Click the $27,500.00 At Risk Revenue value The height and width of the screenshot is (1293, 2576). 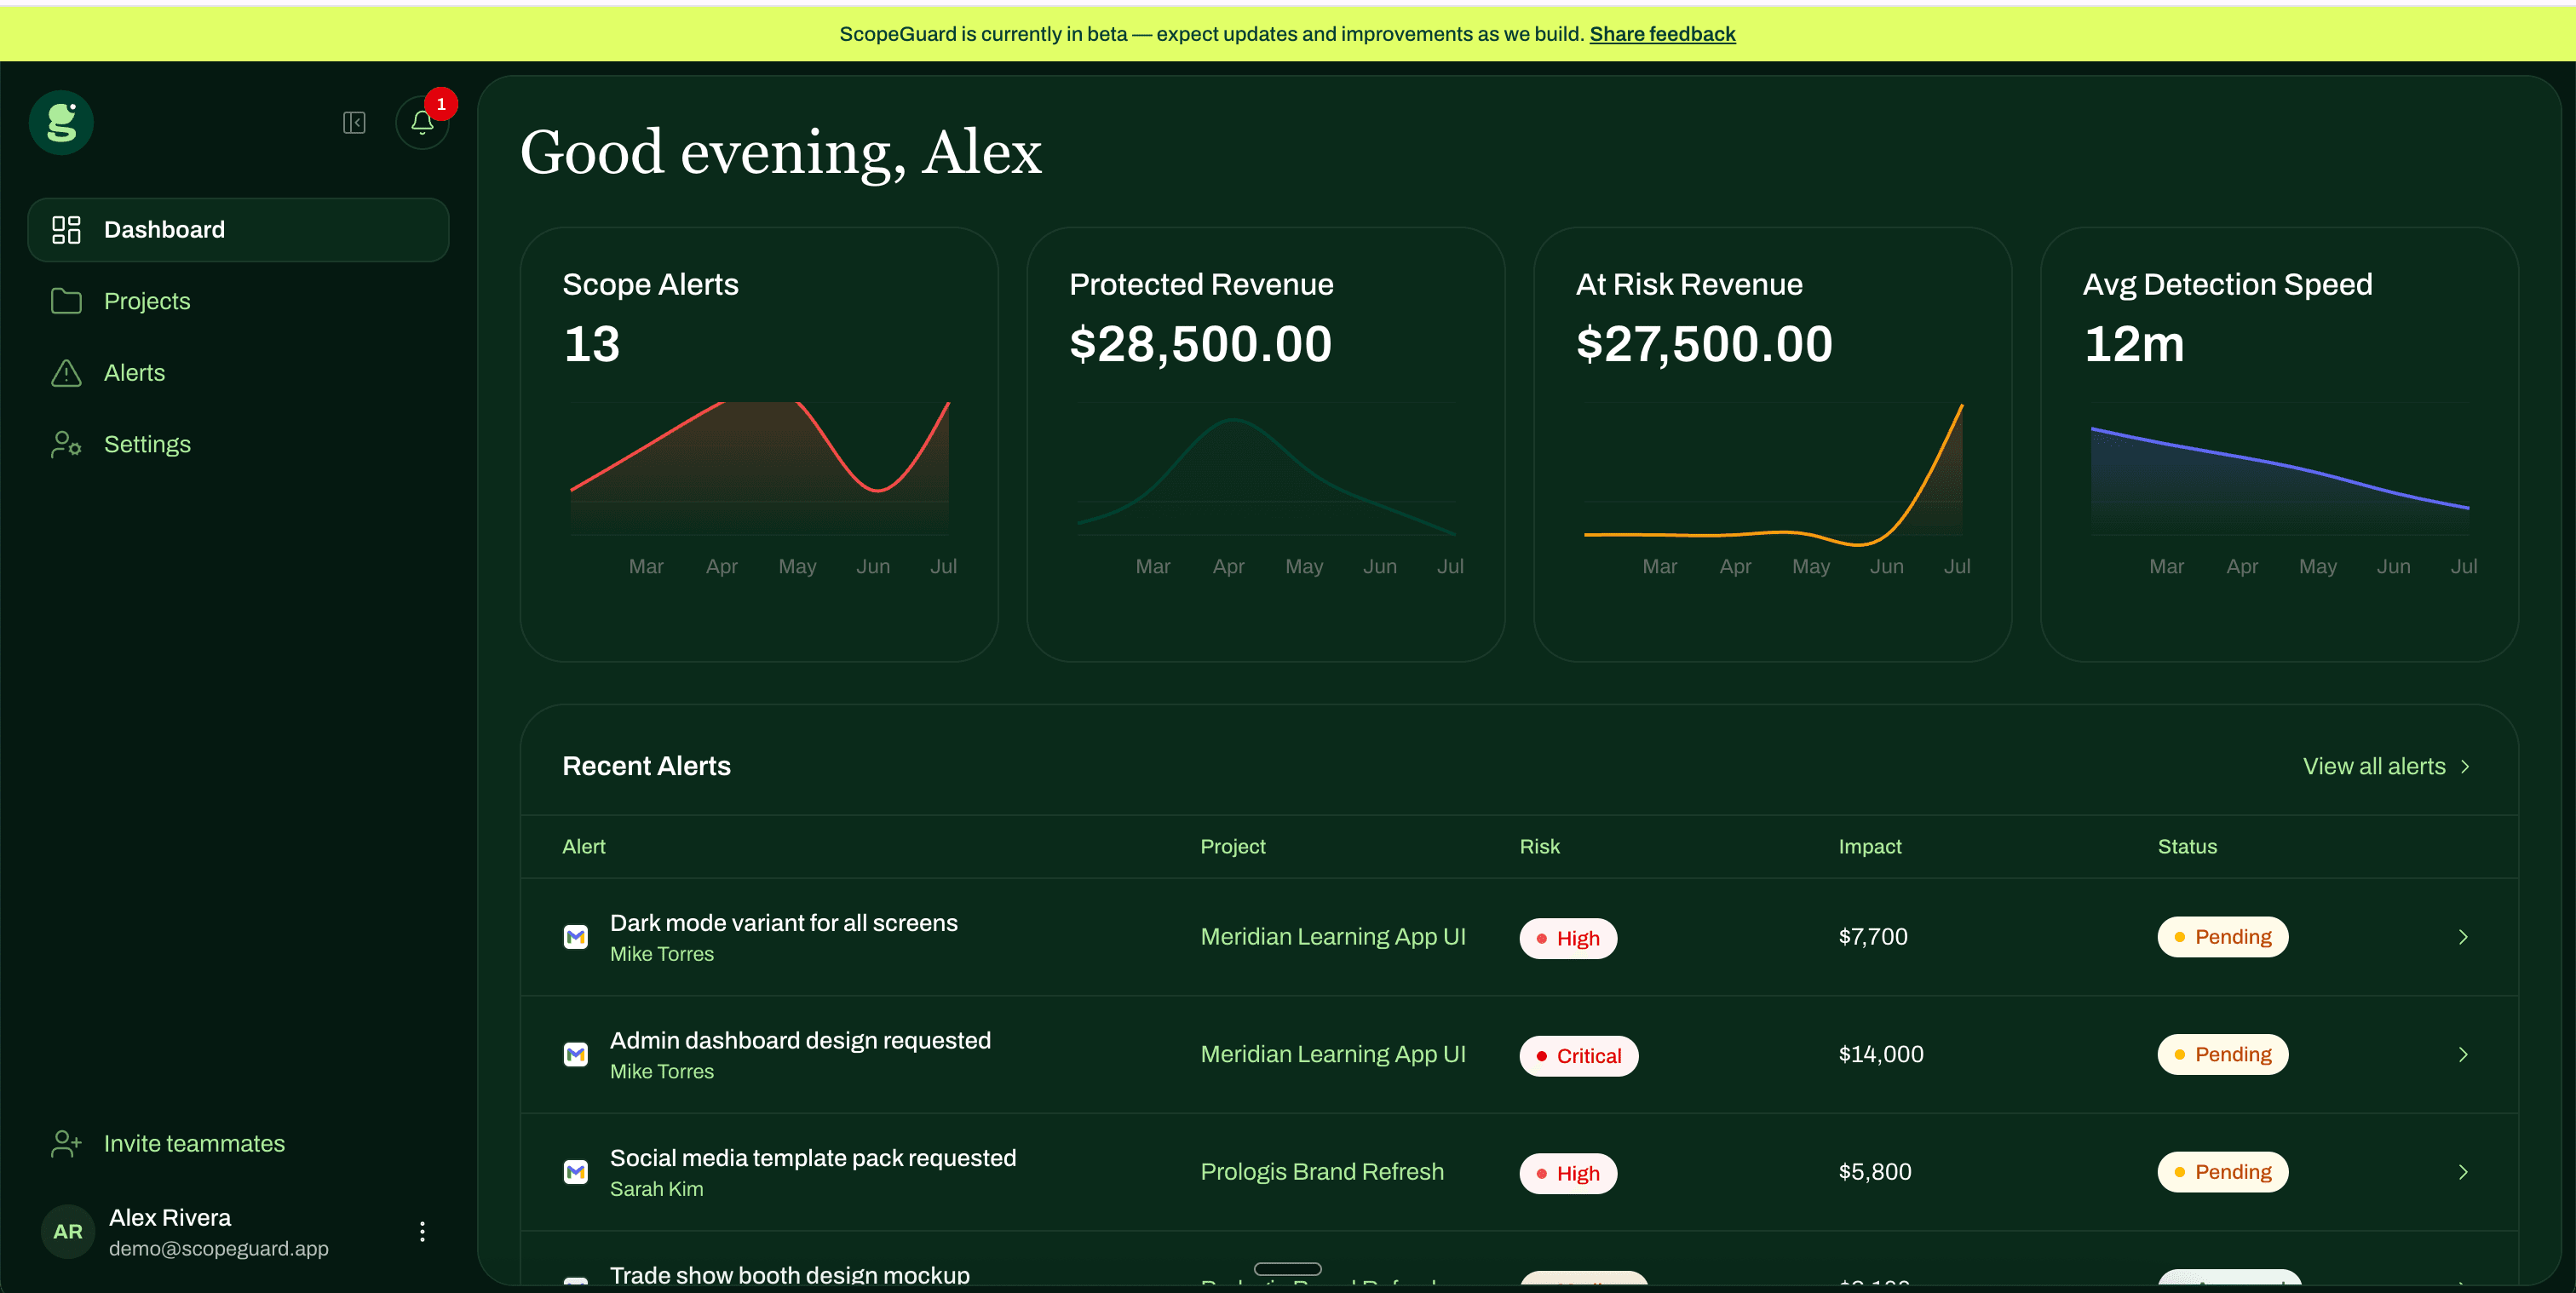point(1704,344)
